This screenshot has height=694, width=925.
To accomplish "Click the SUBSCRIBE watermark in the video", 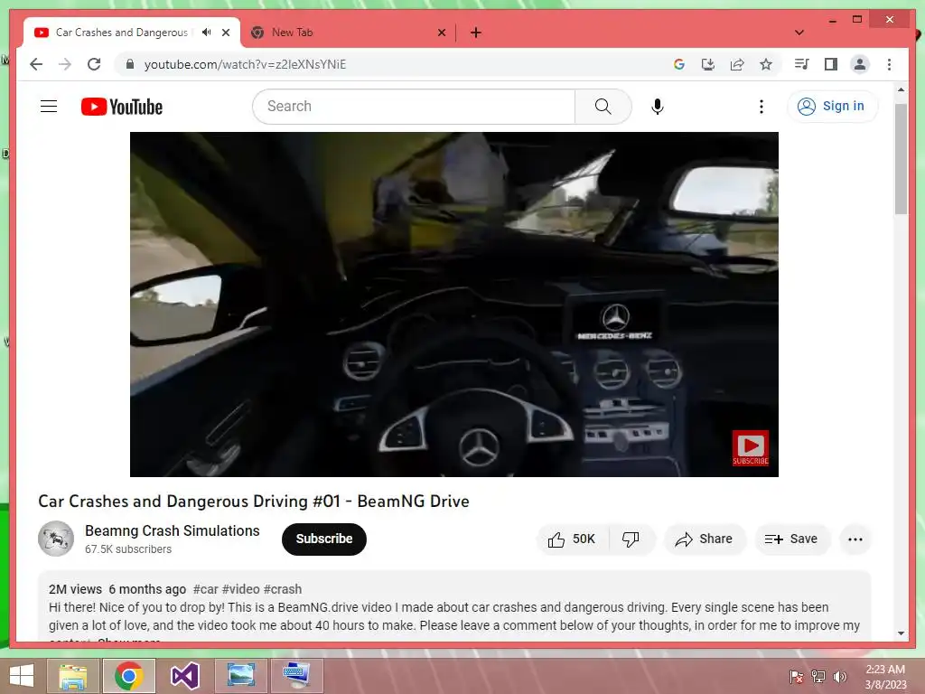I will pos(751,448).
